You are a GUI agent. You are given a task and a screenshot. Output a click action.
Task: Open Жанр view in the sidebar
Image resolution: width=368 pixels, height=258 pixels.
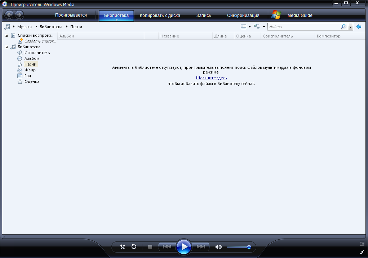(30, 70)
